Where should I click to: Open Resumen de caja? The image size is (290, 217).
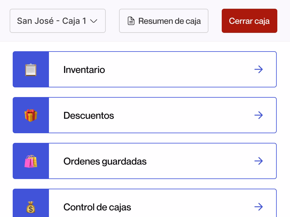[x=164, y=21]
